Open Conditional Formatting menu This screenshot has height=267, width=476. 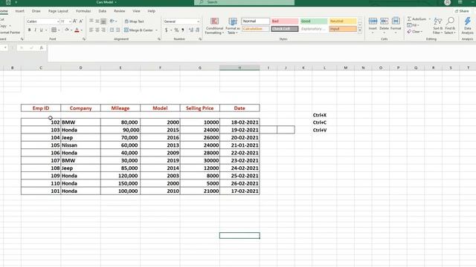214,26
